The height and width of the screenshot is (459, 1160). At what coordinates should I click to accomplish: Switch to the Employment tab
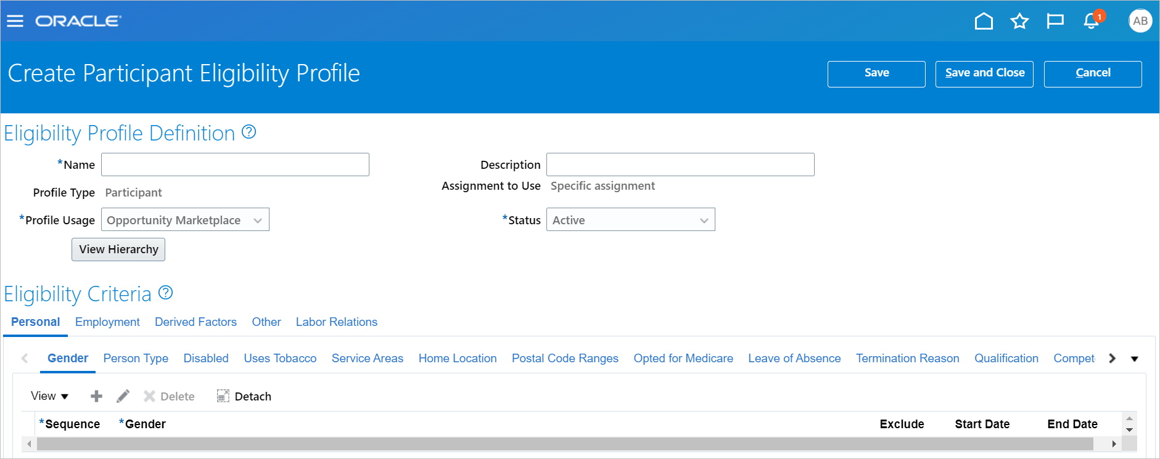click(107, 322)
